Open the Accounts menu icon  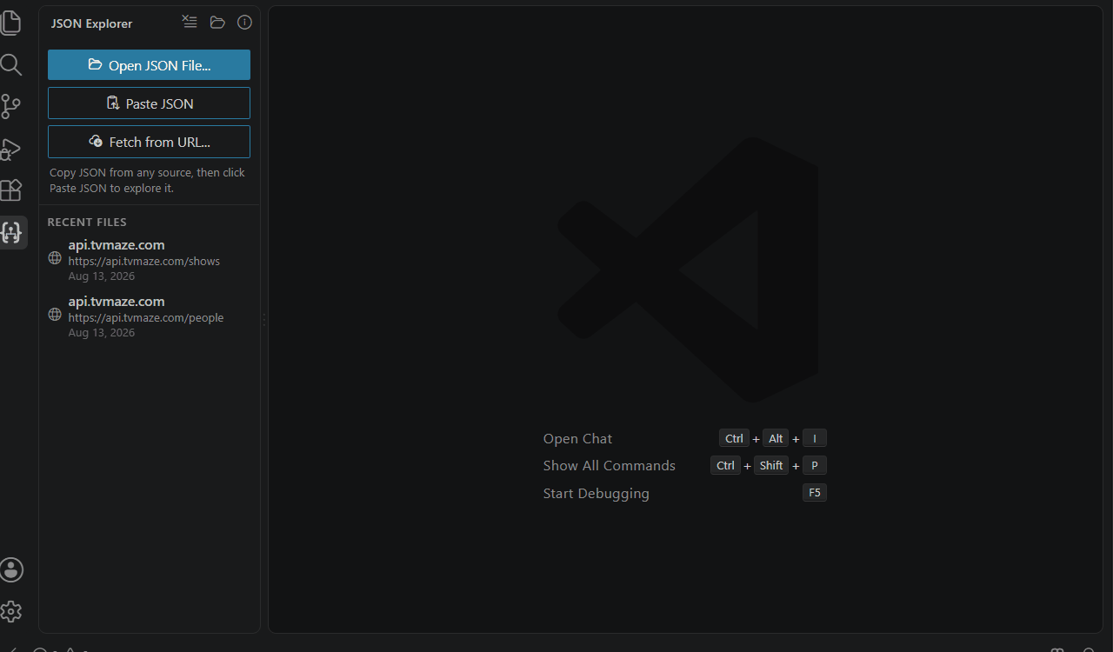point(11,569)
